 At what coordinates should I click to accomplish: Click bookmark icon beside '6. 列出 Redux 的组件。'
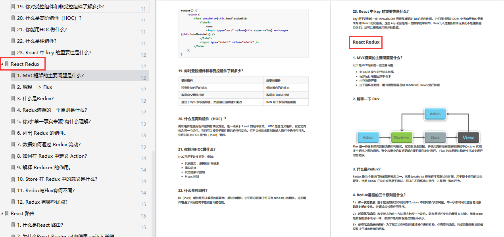coord(13,133)
